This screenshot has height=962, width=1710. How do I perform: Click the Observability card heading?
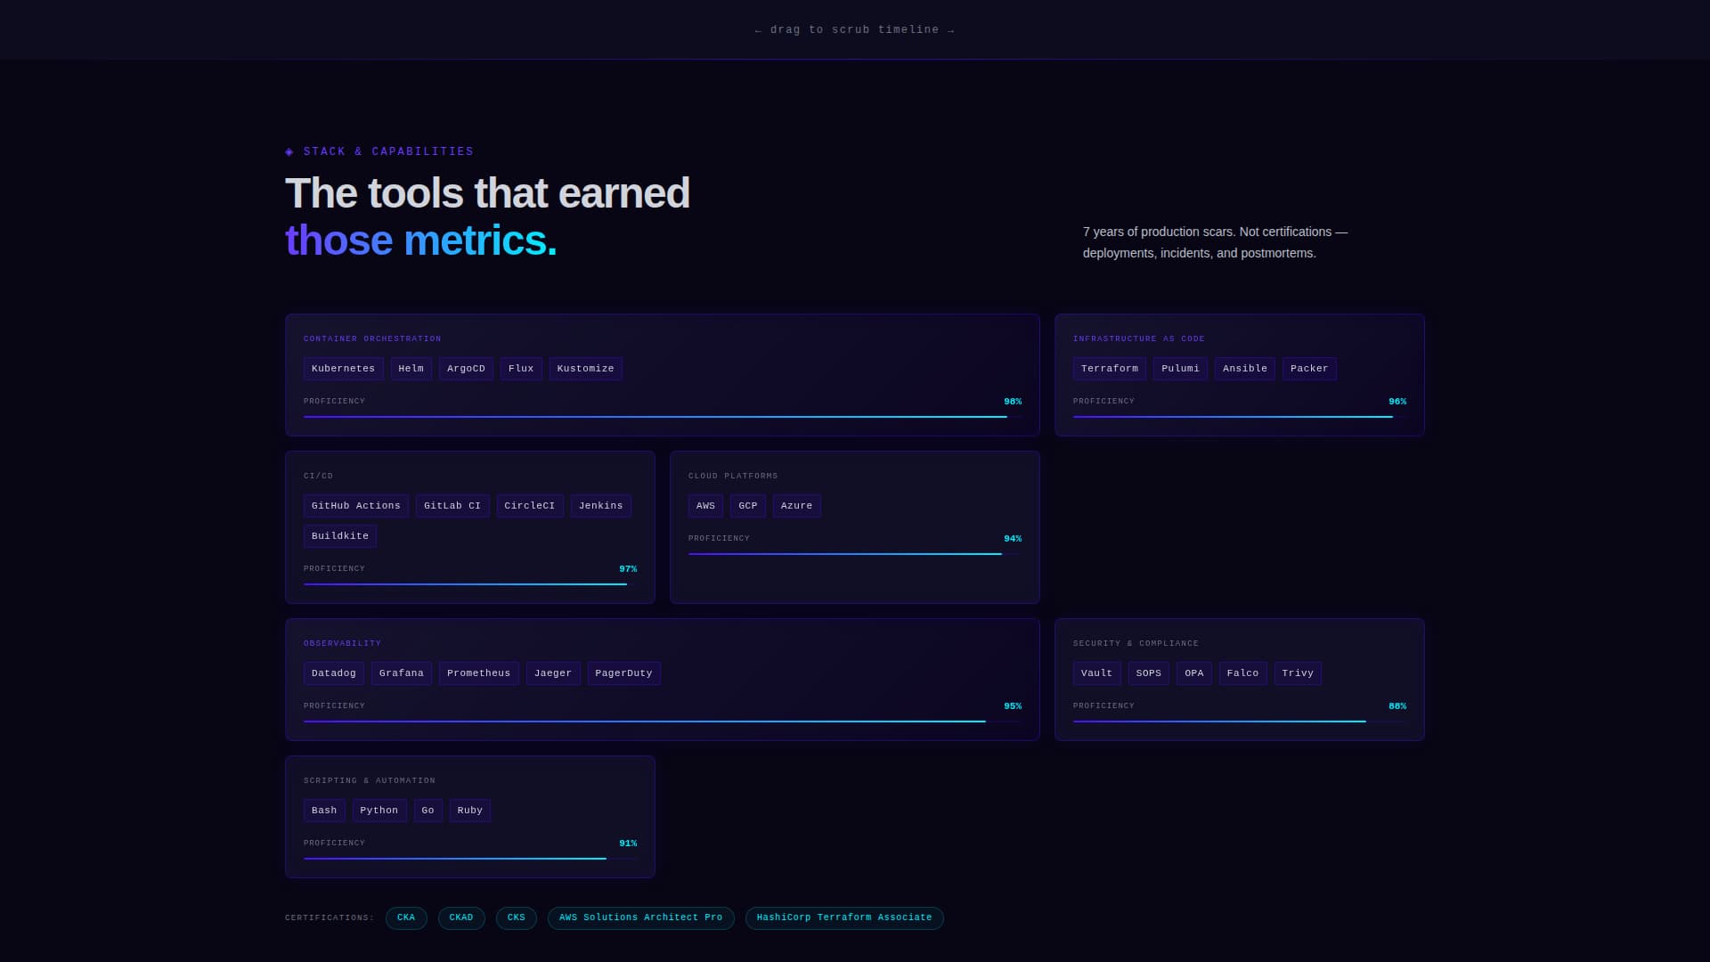pyautogui.click(x=342, y=644)
